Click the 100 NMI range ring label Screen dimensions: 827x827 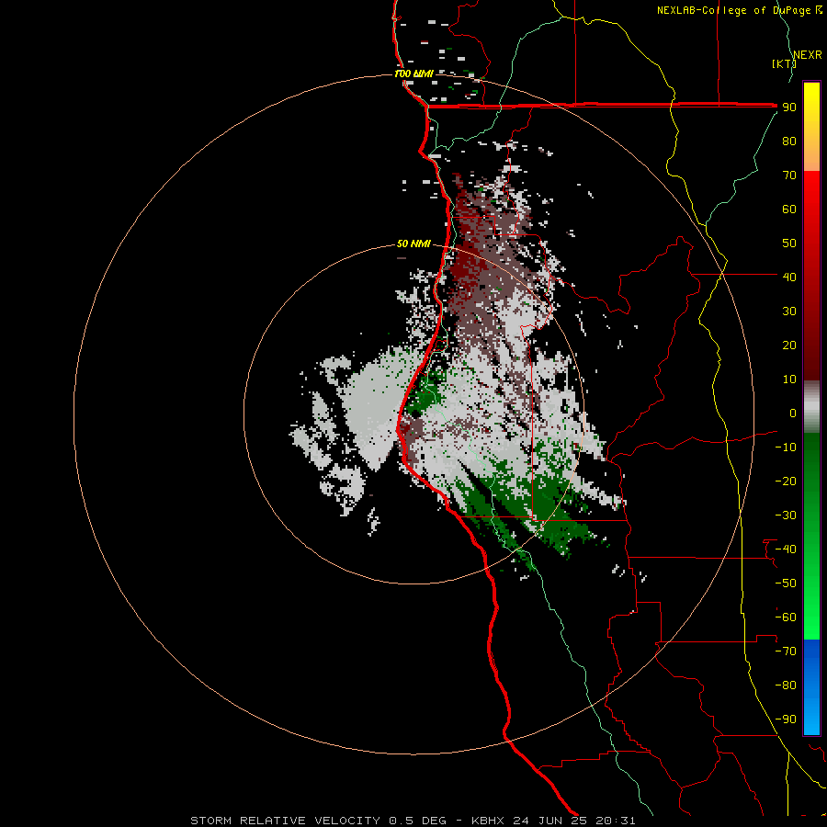click(413, 74)
